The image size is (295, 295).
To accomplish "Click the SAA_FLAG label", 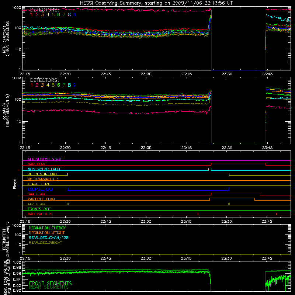I will (36, 194).
